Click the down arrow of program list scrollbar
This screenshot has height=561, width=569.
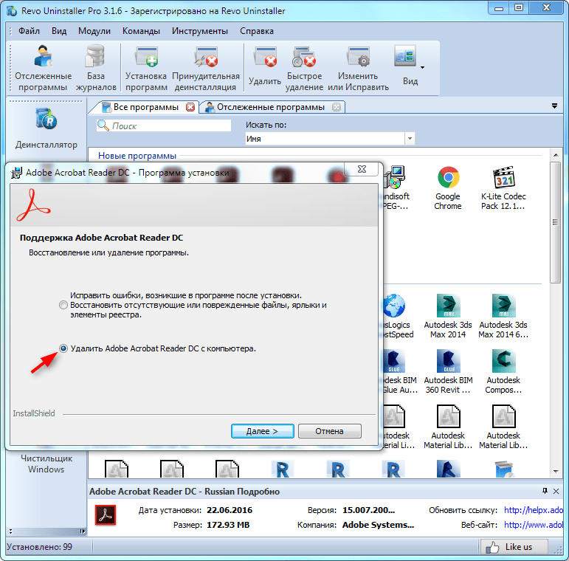click(556, 472)
